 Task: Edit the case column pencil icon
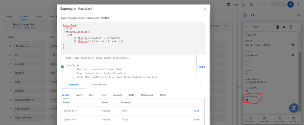(x=10, y=82)
